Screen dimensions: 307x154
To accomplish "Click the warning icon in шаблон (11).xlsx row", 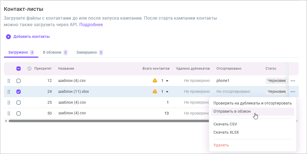I will tap(155, 92).
